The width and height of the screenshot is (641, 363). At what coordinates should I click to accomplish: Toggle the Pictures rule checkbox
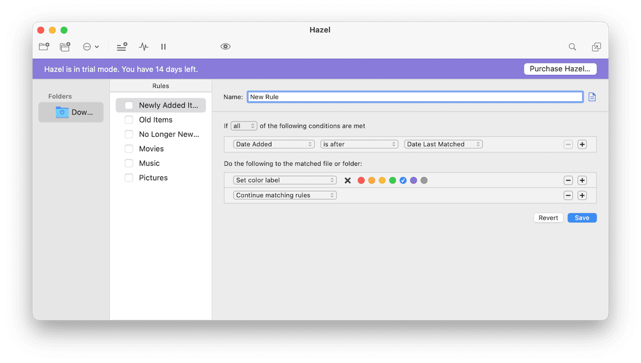click(x=129, y=178)
